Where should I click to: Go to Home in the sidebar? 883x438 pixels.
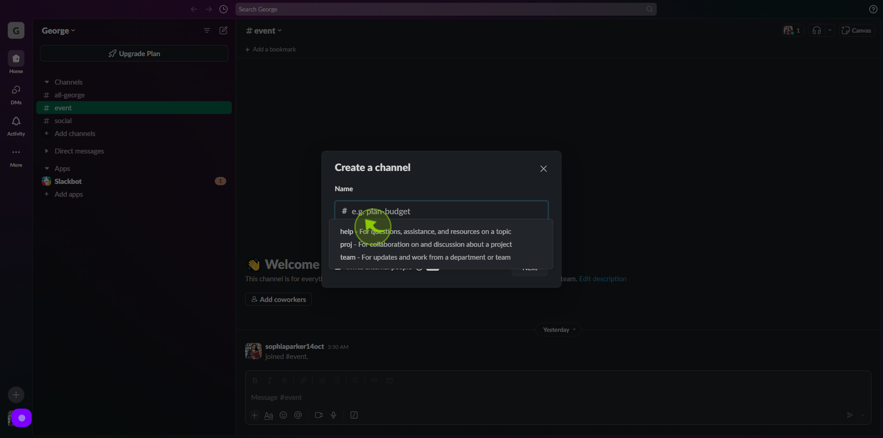tap(16, 62)
